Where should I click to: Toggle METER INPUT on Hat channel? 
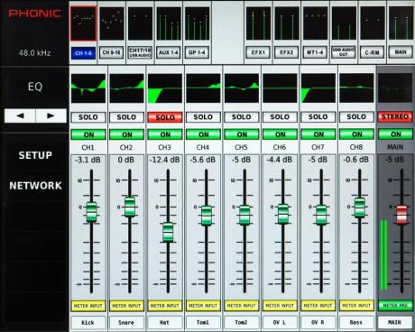165,306
